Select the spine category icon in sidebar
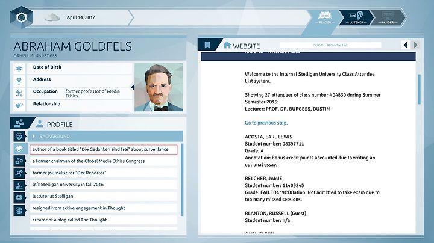Image resolution: width=434 pixels, height=243 pixels. [x=19, y=211]
